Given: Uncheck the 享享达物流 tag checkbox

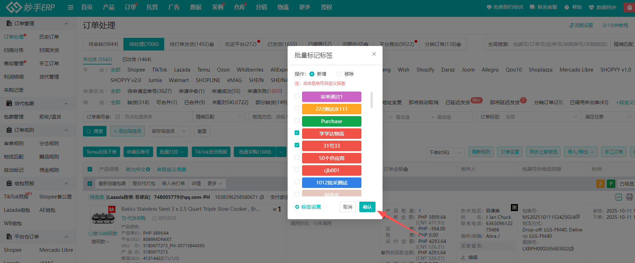Looking at the screenshot, I should coord(297,133).
